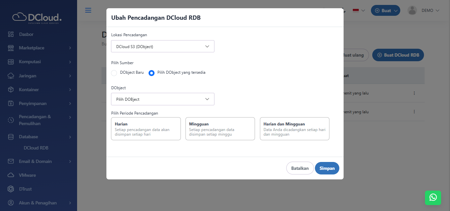Viewport: 450px width, 211px height.
Task: Choose the Harian backup period card
Action: 146,129
